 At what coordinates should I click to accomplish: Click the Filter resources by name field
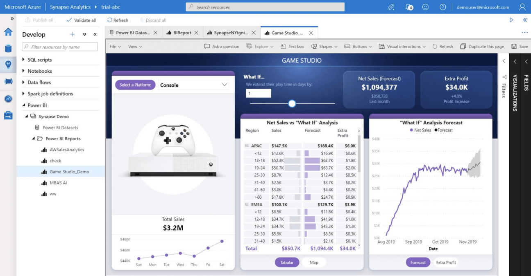(x=60, y=47)
